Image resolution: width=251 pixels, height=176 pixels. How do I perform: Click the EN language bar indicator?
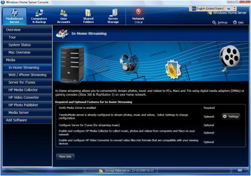pos(193,9)
